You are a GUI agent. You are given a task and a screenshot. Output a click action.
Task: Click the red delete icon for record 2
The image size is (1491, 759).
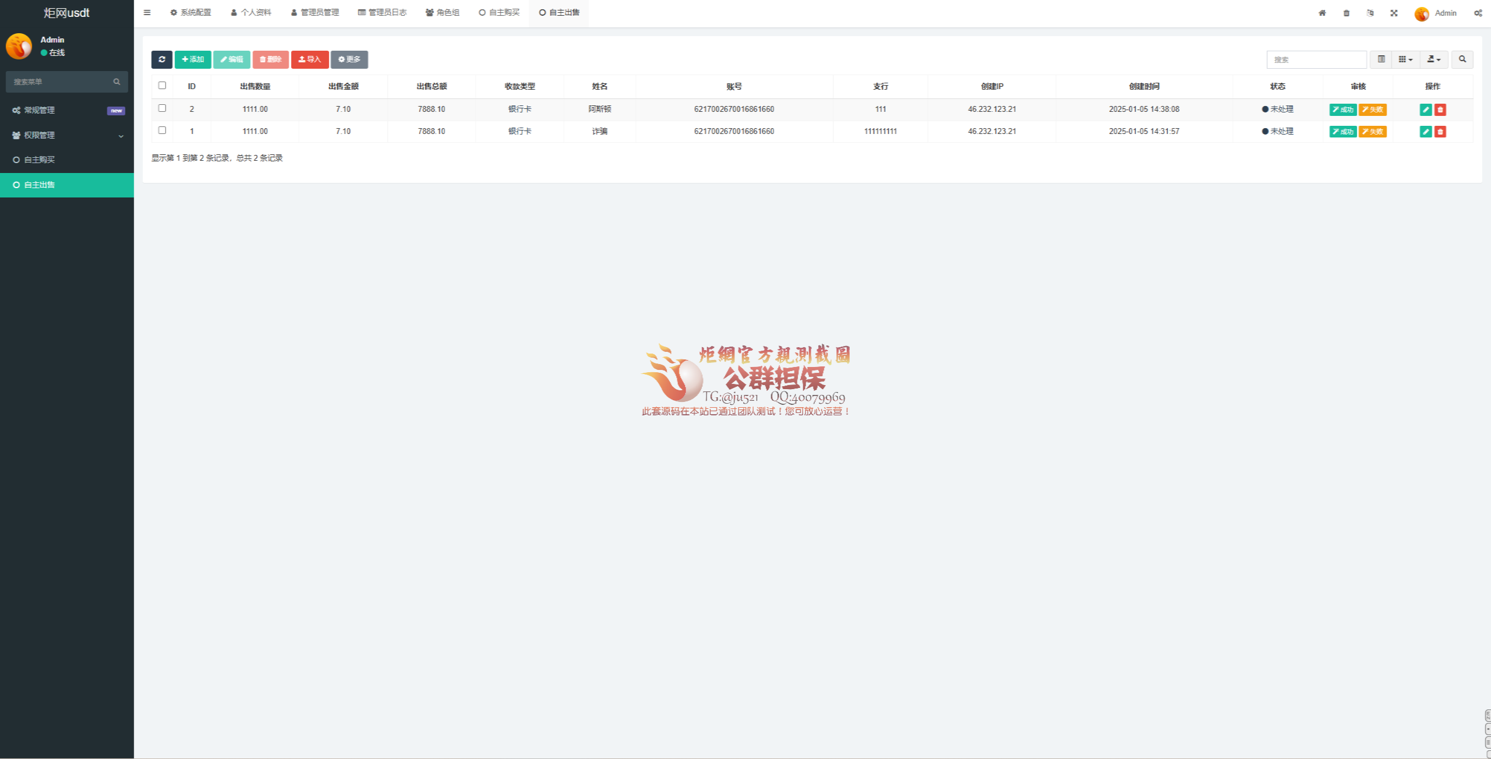(1440, 110)
